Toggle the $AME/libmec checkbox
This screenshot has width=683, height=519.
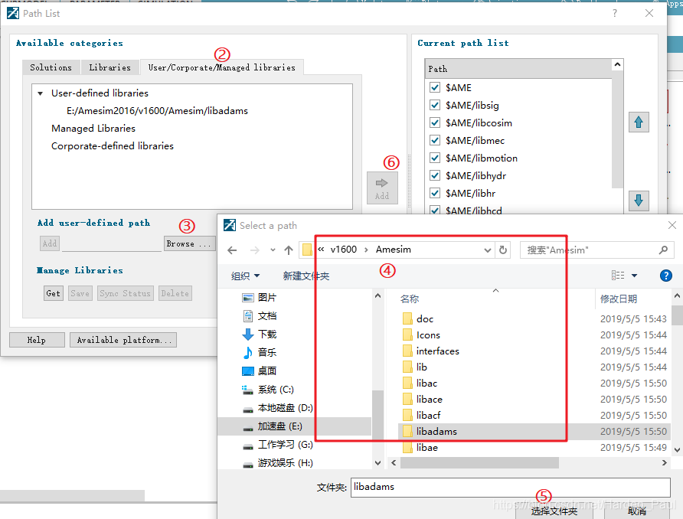pyautogui.click(x=435, y=140)
